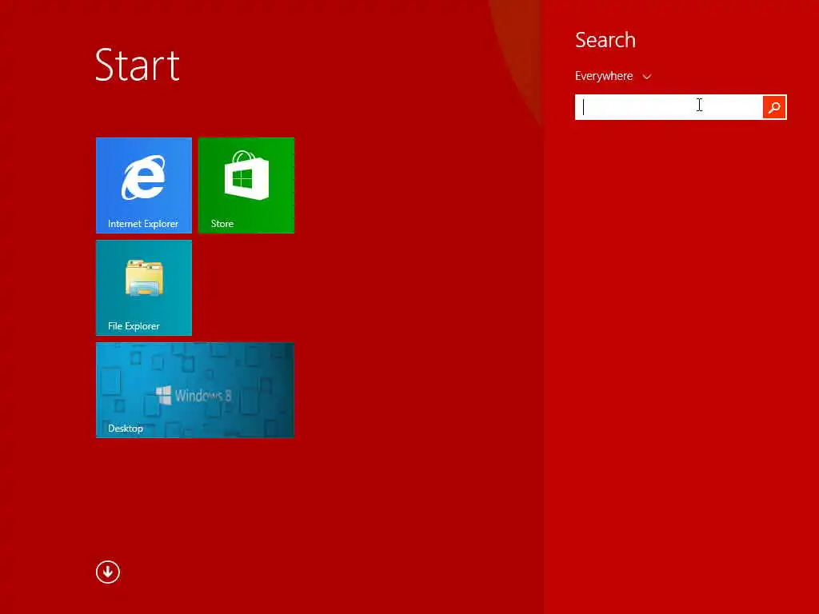The image size is (819, 614).
Task: Focus the Search text box
Action: (x=669, y=107)
